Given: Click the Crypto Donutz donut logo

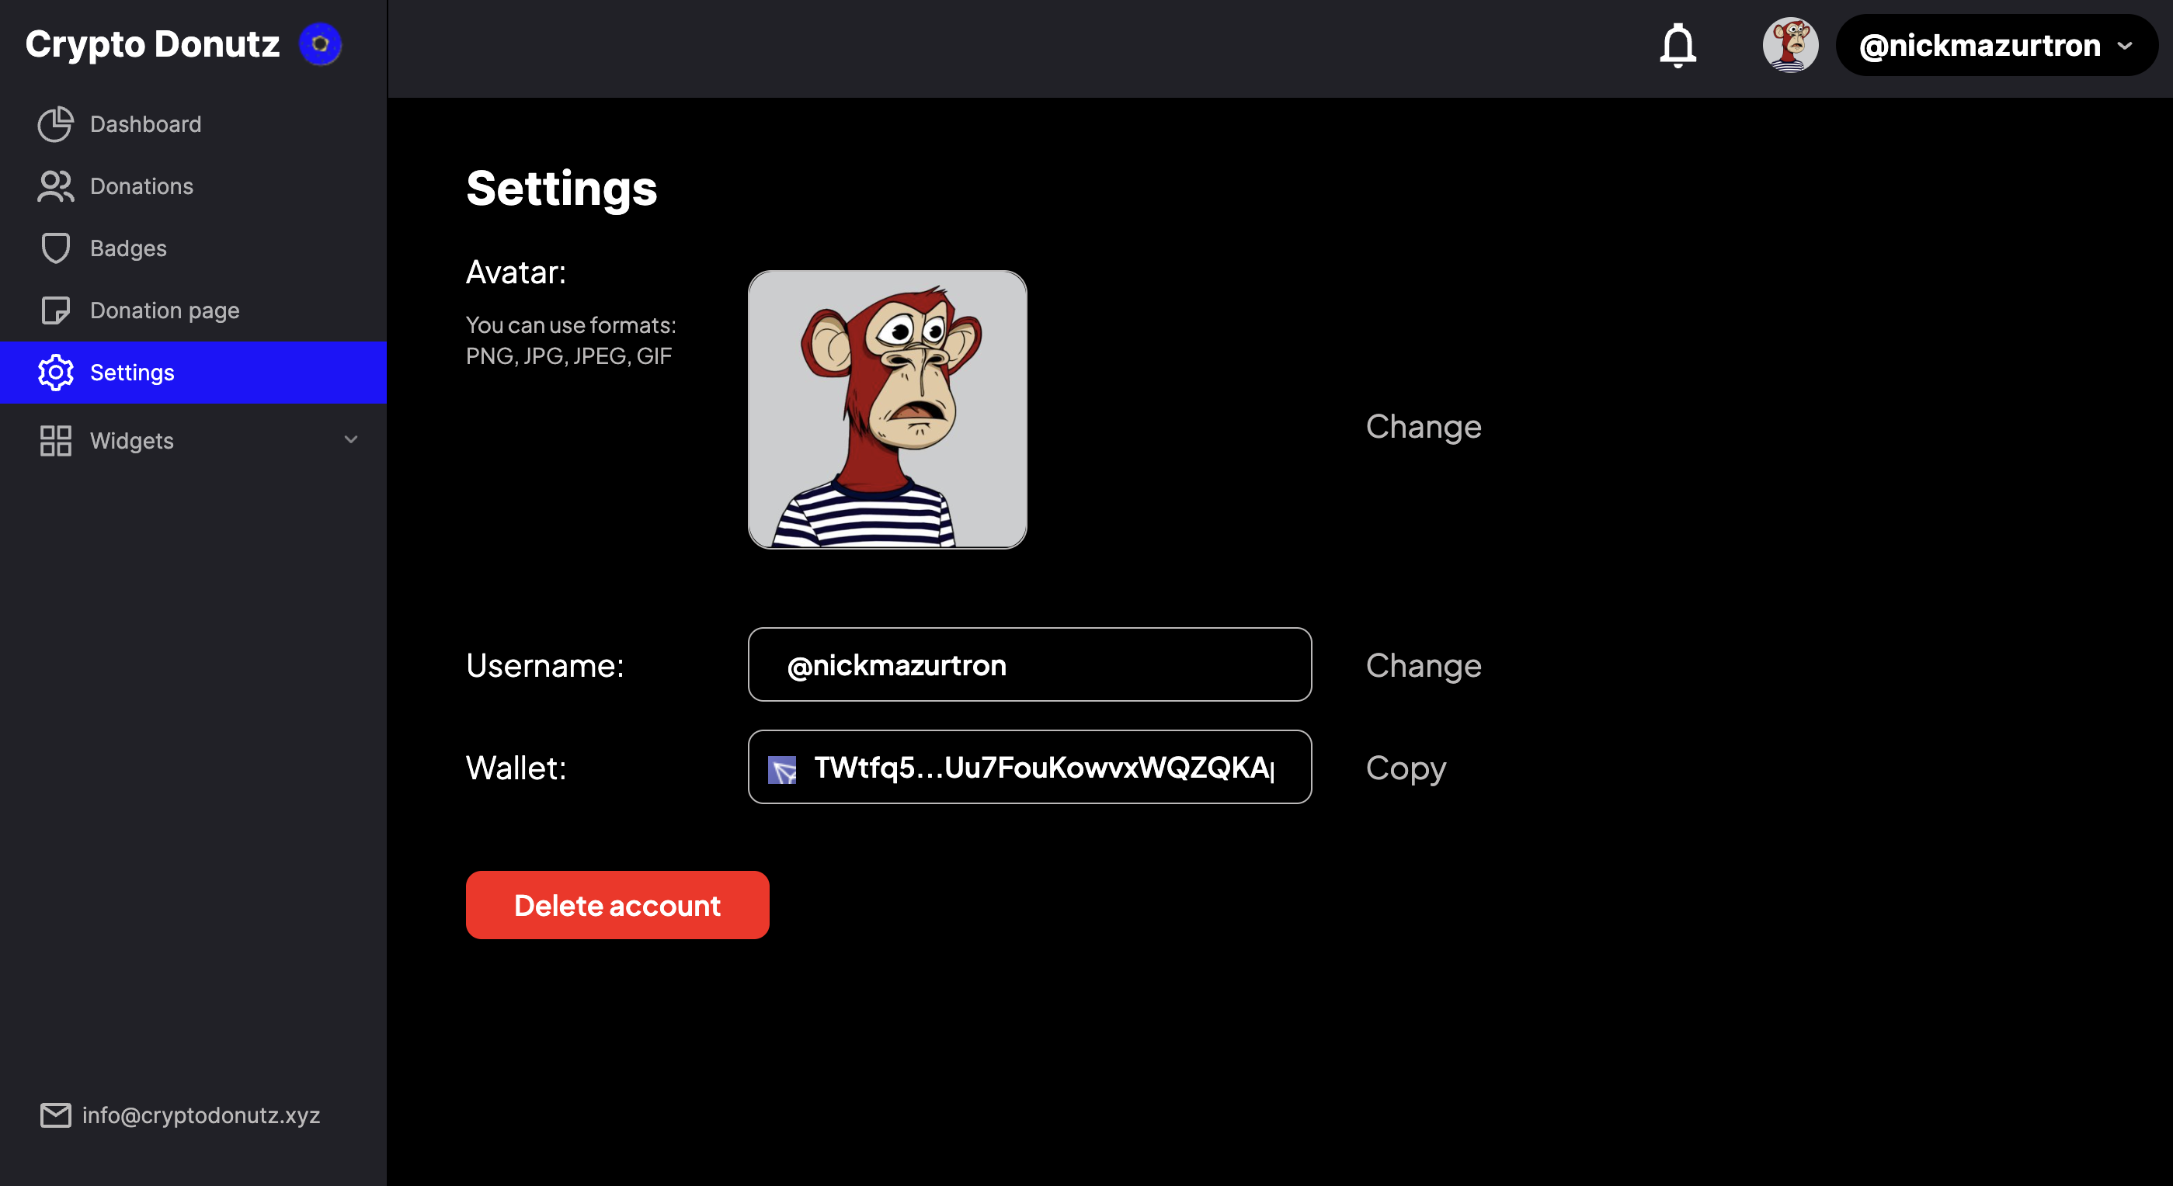Looking at the screenshot, I should tap(320, 43).
